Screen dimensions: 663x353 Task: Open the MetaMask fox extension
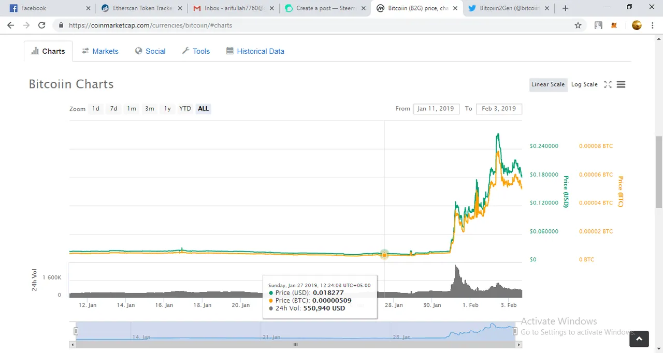coord(614,25)
